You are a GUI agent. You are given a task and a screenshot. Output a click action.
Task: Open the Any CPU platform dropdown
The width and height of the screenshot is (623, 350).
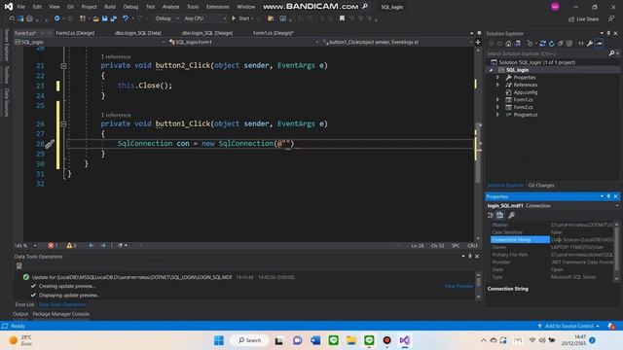[x=204, y=18]
